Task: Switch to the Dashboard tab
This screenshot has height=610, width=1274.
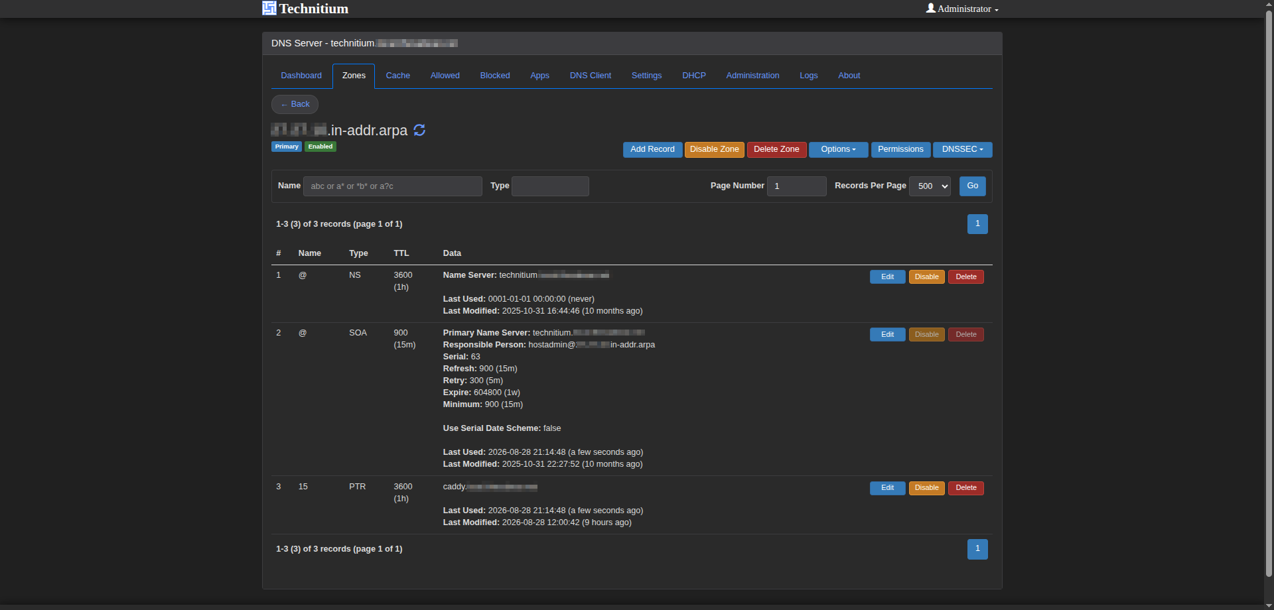Action: [301, 76]
